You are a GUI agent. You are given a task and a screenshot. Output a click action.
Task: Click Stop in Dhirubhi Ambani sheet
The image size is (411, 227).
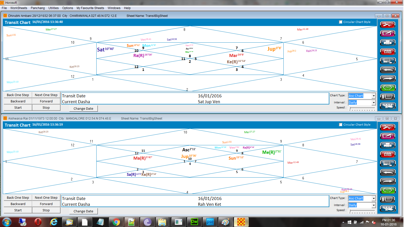[46, 108]
